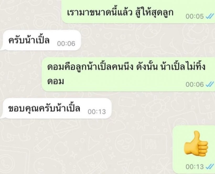Click the 00:13 timestamp under thumbs up

click(x=195, y=167)
